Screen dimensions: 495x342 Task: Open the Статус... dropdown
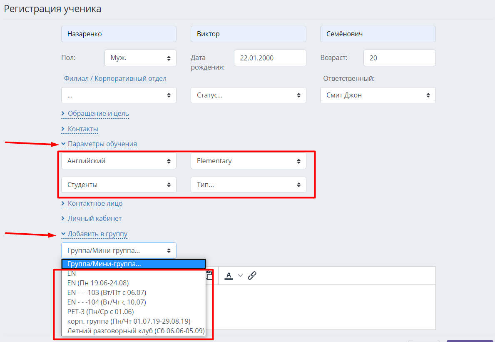click(x=249, y=95)
